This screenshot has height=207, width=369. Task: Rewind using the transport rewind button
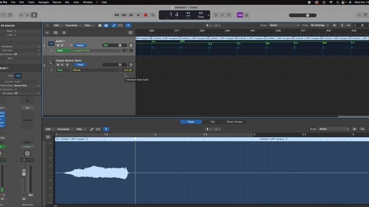116,15
